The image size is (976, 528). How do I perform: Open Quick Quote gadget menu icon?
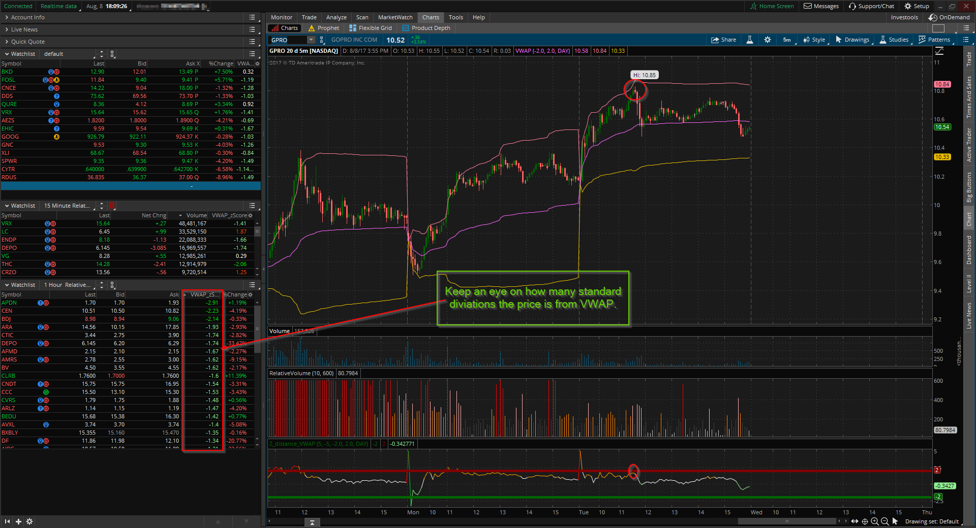(x=252, y=42)
